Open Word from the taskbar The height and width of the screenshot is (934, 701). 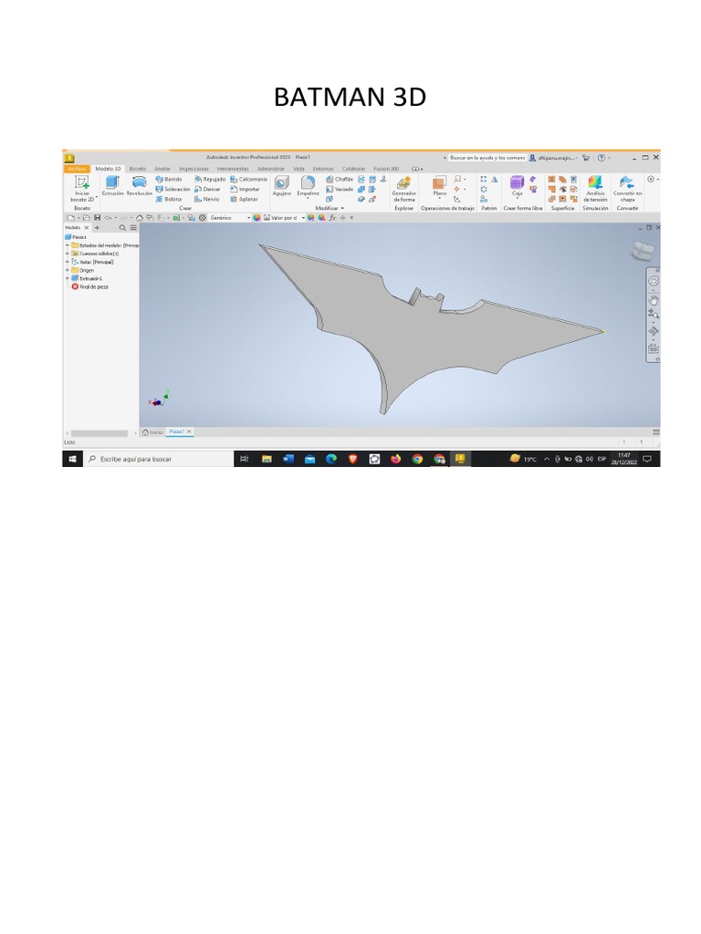(288, 459)
